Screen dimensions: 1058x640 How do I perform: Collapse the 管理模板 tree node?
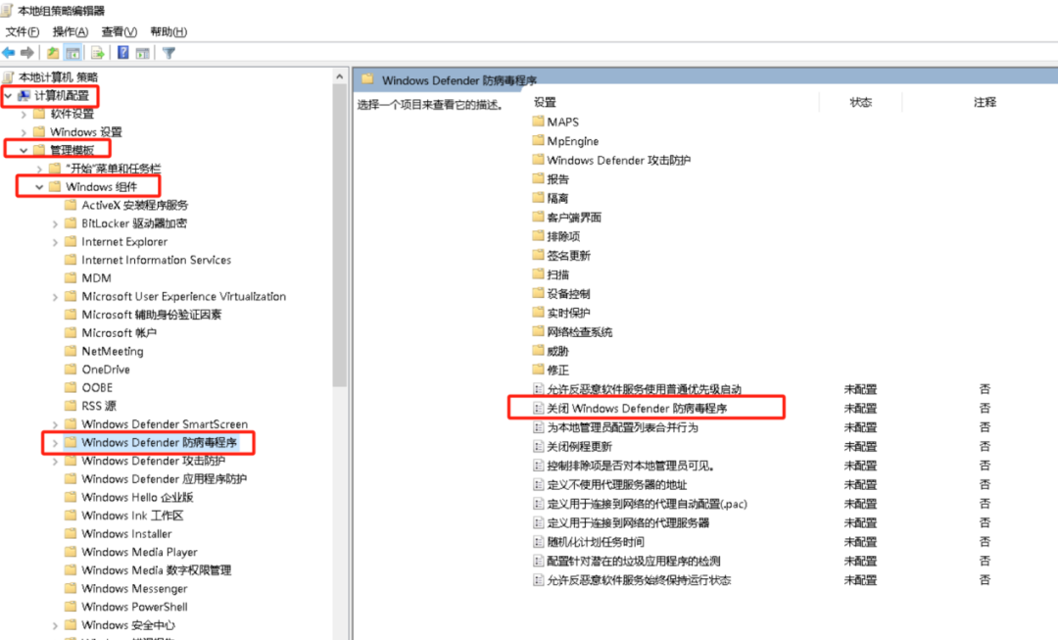coord(24,150)
